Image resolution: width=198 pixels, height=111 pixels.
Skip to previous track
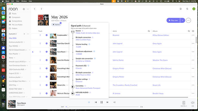[x=96, y=102]
